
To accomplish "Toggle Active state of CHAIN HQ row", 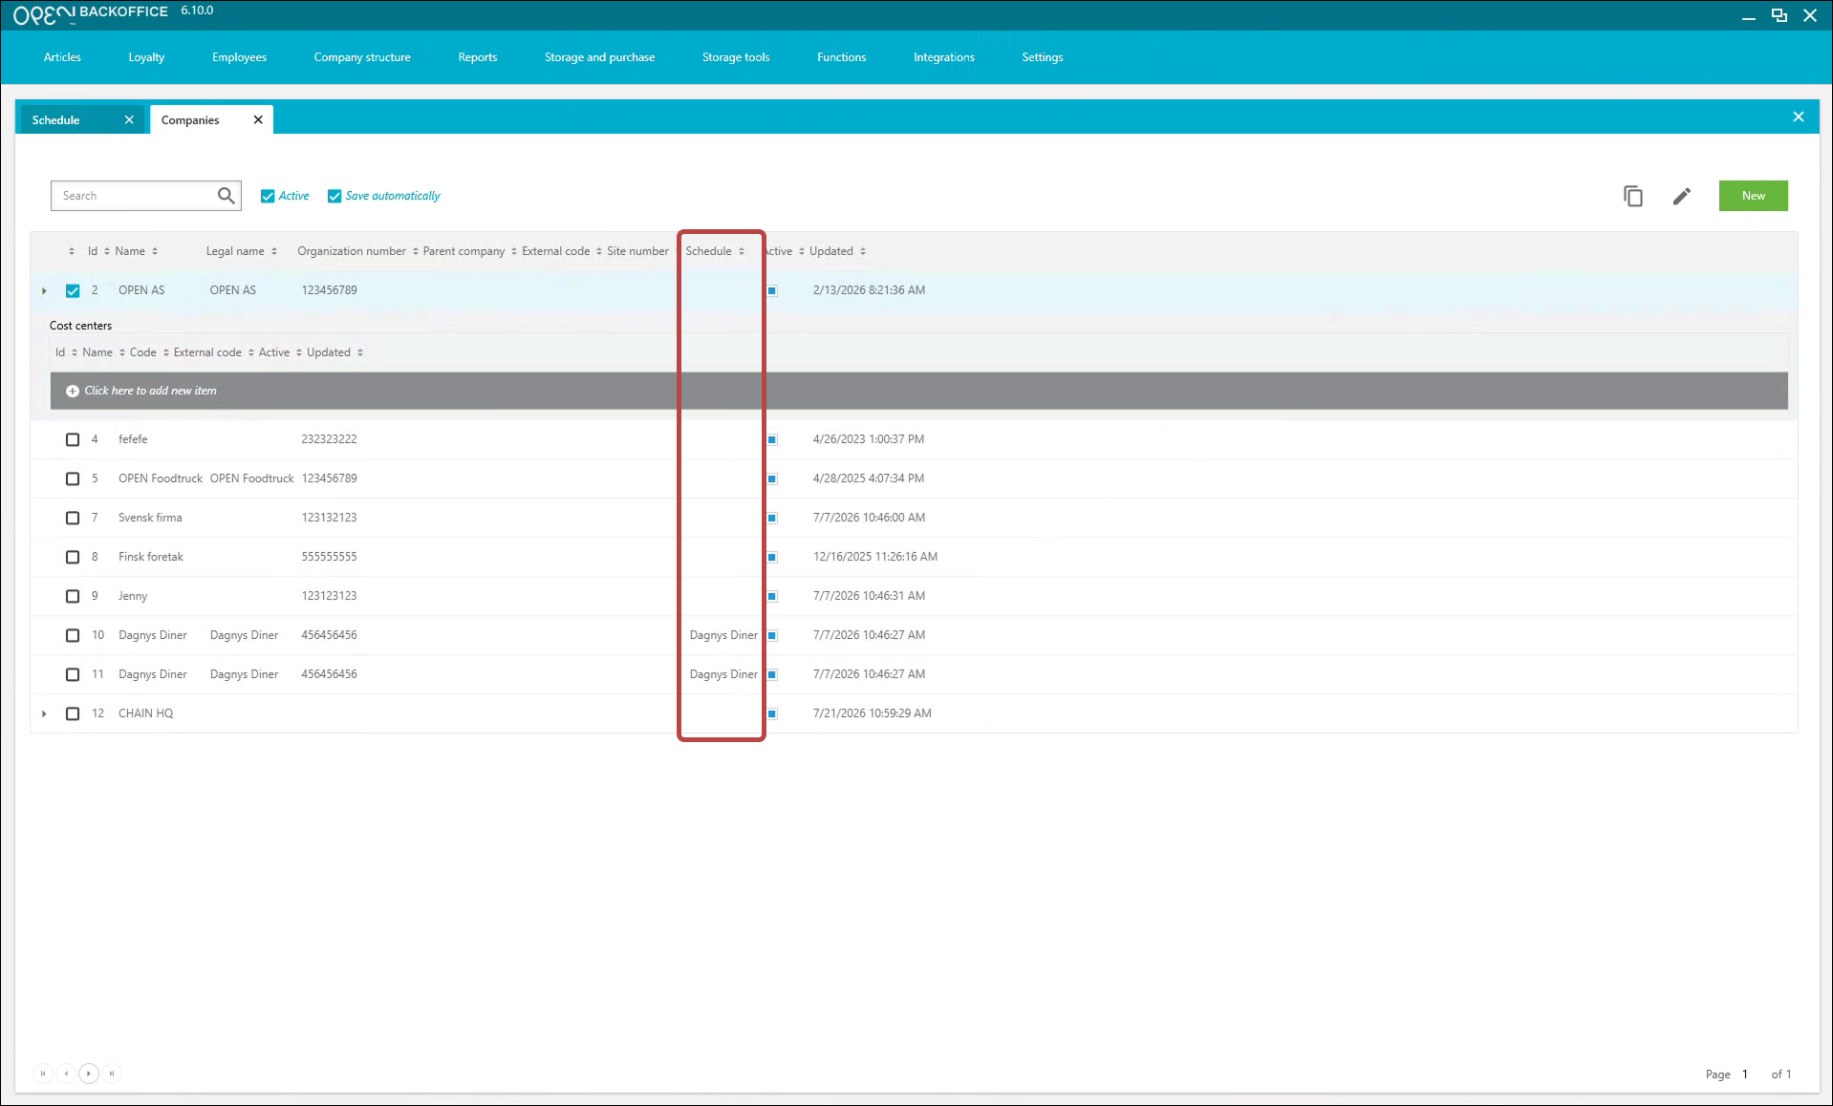I will point(772,713).
